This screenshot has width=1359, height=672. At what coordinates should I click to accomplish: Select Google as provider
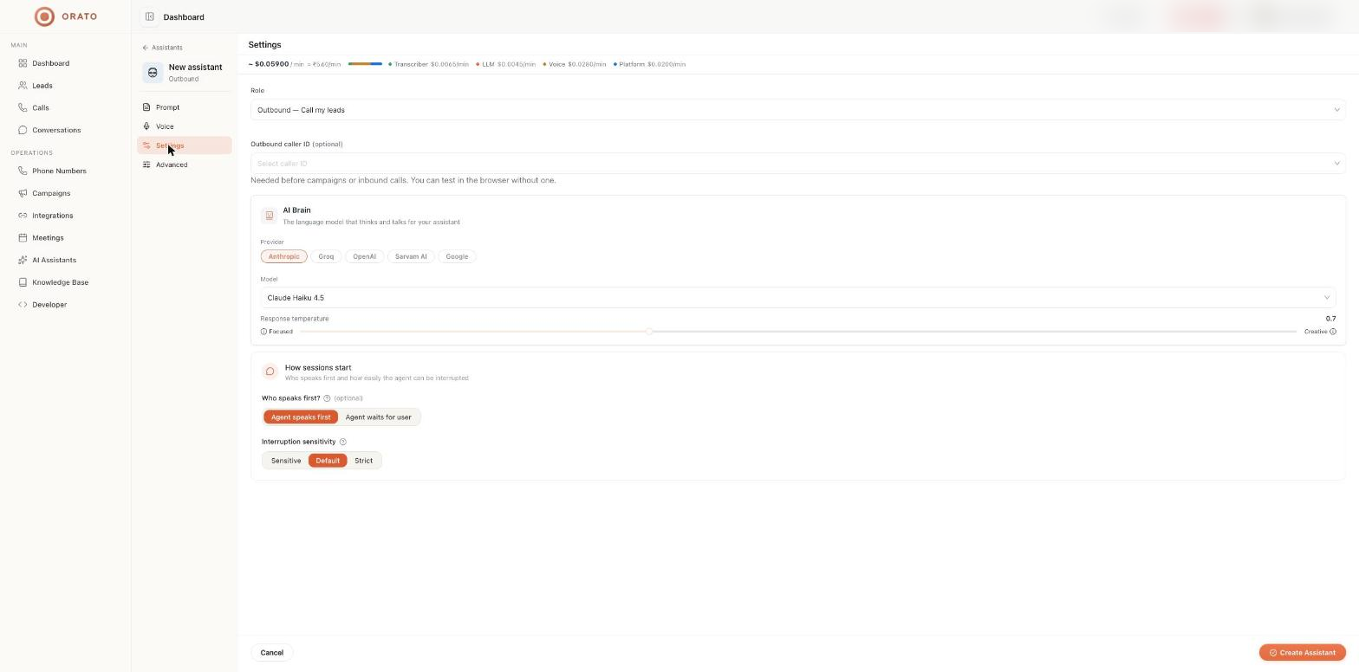pos(457,256)
